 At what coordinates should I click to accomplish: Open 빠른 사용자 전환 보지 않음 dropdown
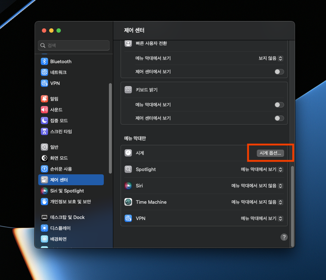point(271,58)
